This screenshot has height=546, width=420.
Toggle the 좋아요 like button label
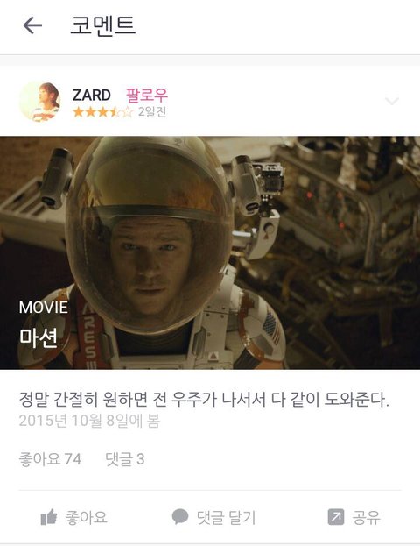point(87,517)
